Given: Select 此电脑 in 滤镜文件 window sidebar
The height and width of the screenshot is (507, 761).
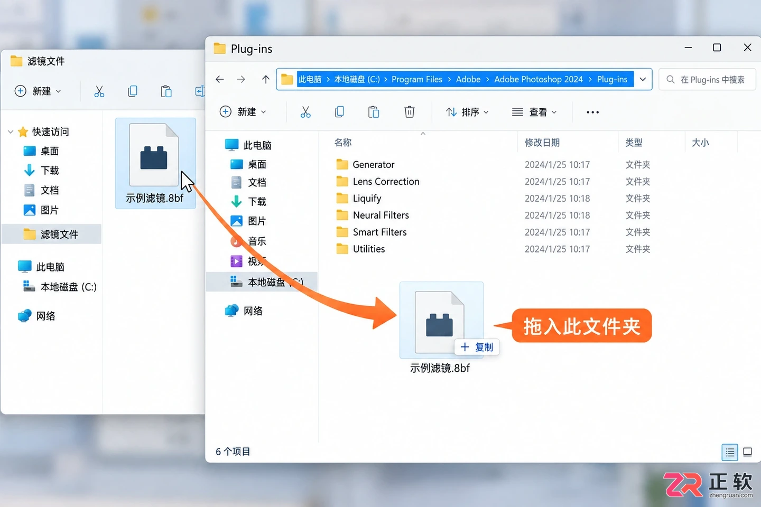Looking at the screenshot, I should [41, 267].
